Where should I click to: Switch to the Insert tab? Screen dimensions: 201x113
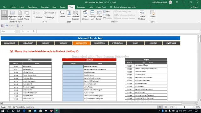[x=22, y=7]
